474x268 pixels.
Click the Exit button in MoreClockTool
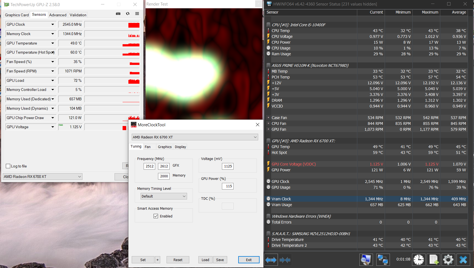coord(249,260)
